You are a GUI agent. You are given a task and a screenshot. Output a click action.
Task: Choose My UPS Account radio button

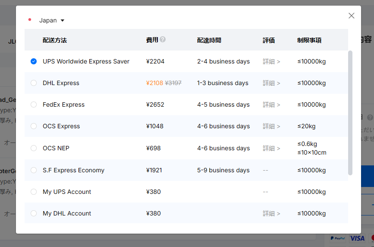coord(34,192)
